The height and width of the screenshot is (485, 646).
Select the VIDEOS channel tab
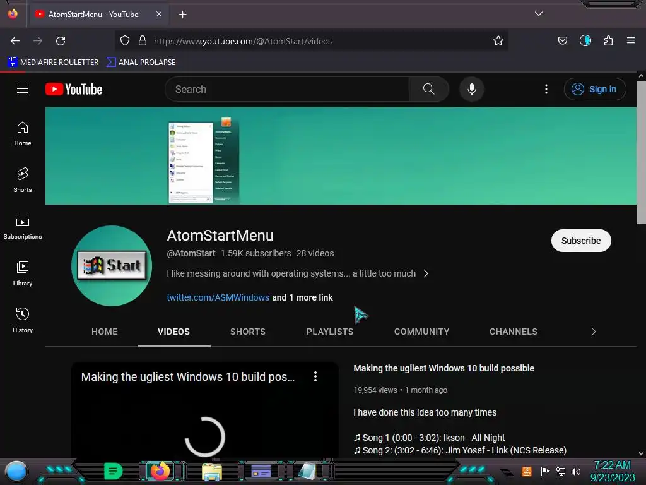pos(174,332)
